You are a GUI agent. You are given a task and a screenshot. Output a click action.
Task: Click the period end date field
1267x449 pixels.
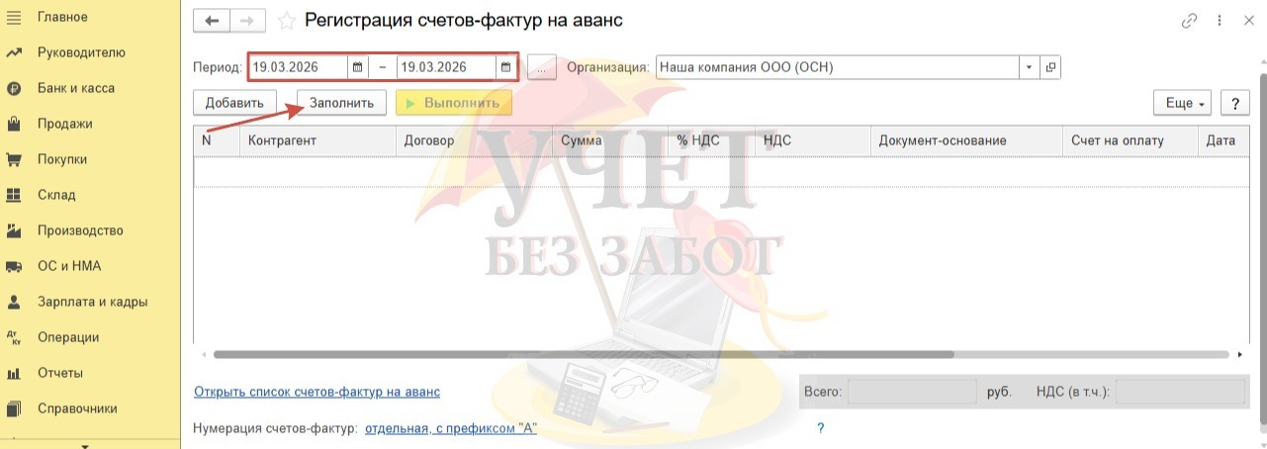pos(447,67)
